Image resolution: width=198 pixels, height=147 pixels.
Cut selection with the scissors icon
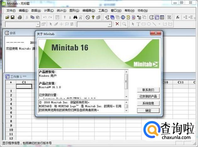(x=27, y=17)
